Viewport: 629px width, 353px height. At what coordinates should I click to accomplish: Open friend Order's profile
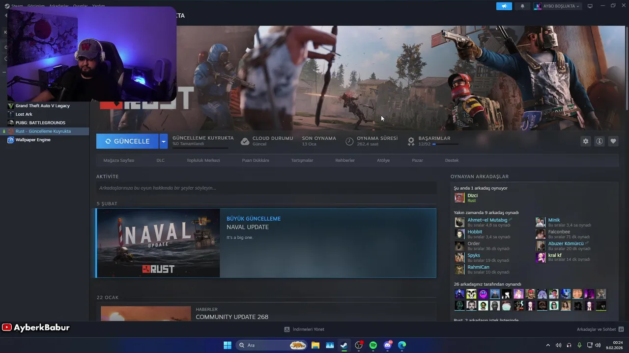pos(474,244)
